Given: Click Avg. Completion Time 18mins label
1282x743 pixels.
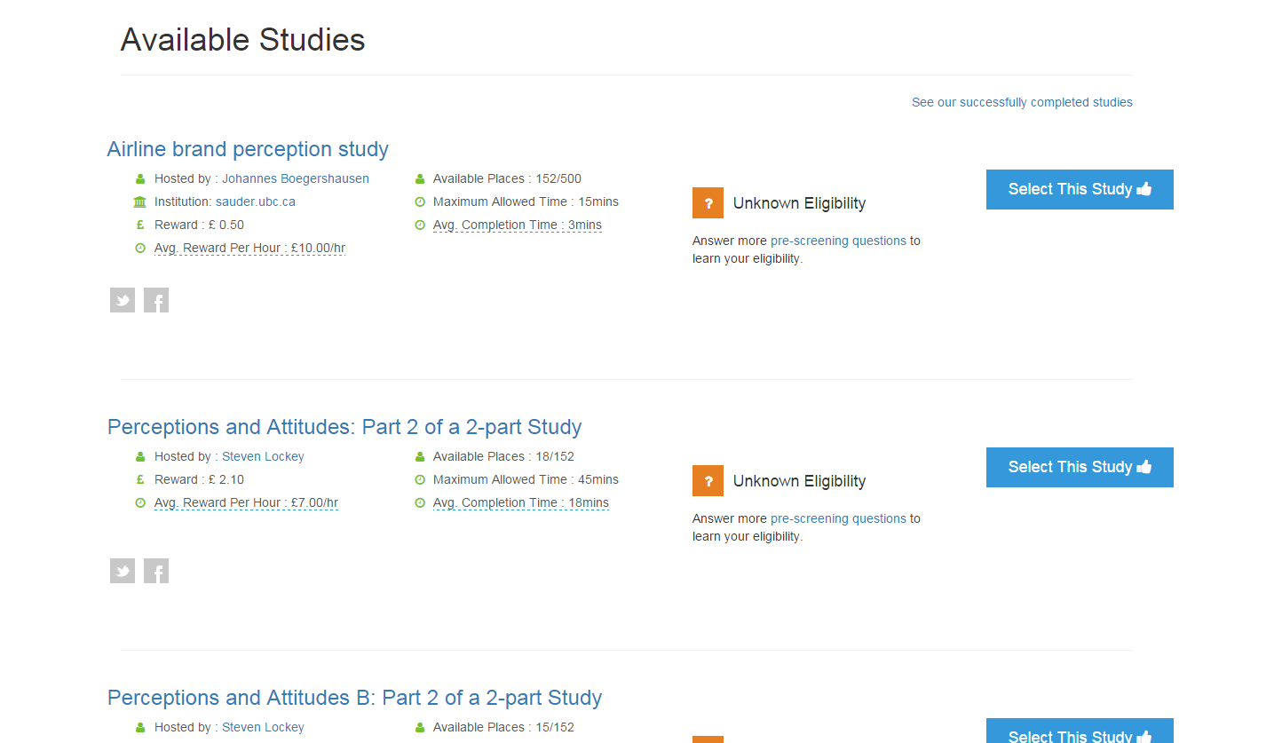Looking at the screenshot, I should pyautogui.click(x=520, y=502).
